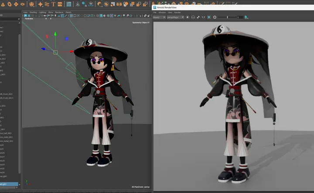Click the icon right of the exposure field

pyautogui.click(x=246, y=17)
